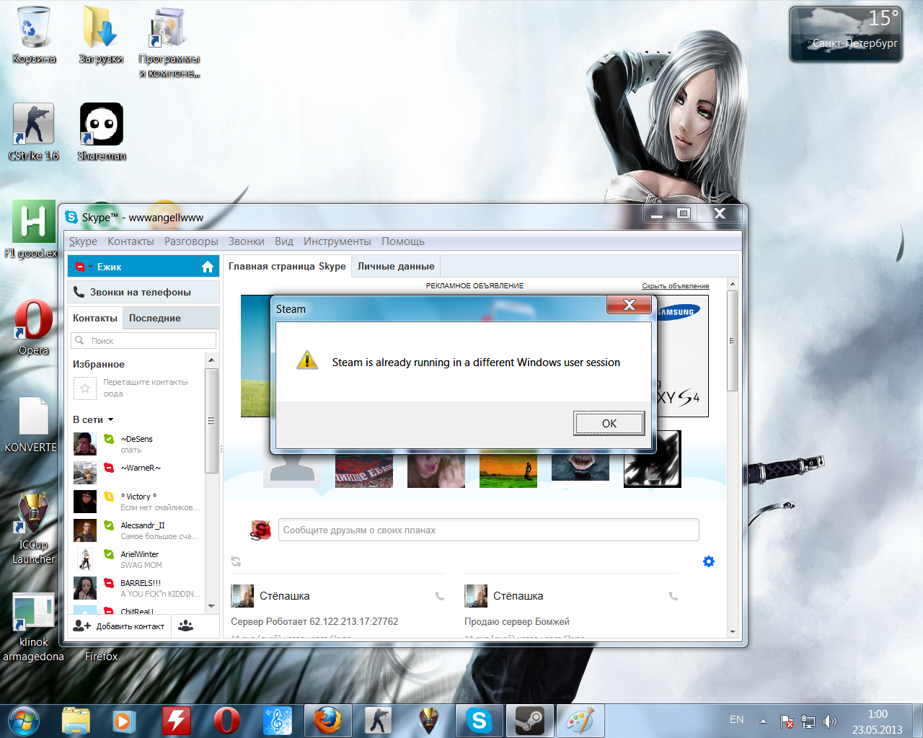Launch CStrike 1.6 desktop shortcut
The height and width of the screenshot is (738, 923).
click(x=33, y=132)
